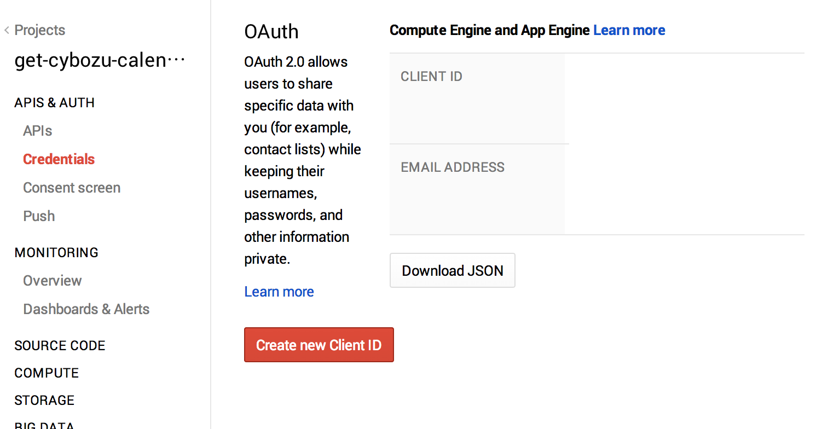Image resolution: width=822 pixels, height=429 pixels.
Task: Click the Download JSON button
Action: point(453,270)
